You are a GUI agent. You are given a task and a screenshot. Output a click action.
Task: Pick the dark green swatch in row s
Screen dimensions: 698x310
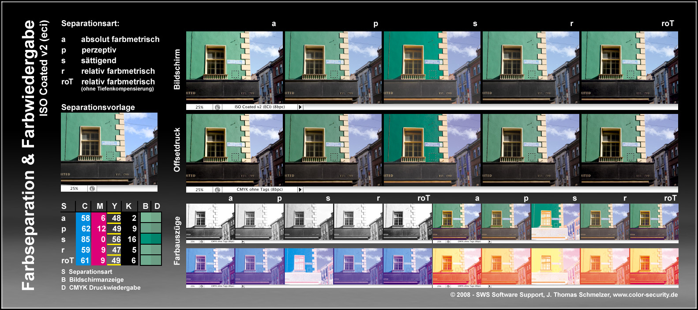point(151,239)
